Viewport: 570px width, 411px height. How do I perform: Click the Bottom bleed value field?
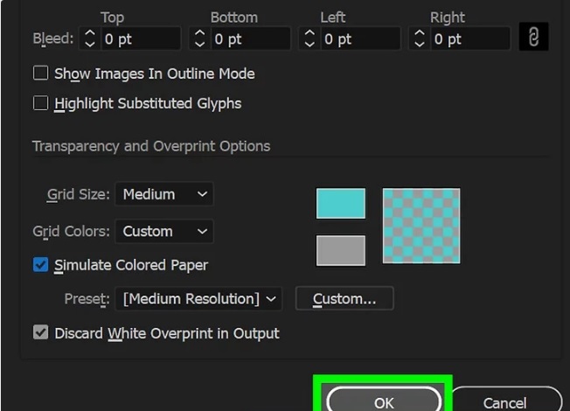click(x=250, y=38)
